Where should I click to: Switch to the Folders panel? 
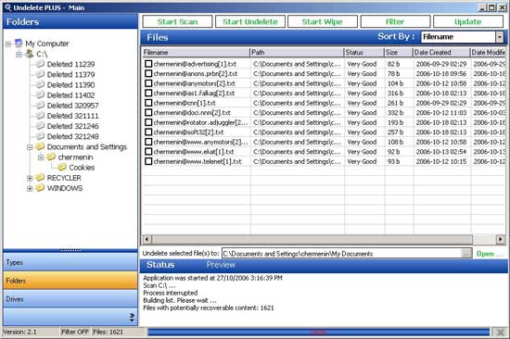tap(70, 281)
